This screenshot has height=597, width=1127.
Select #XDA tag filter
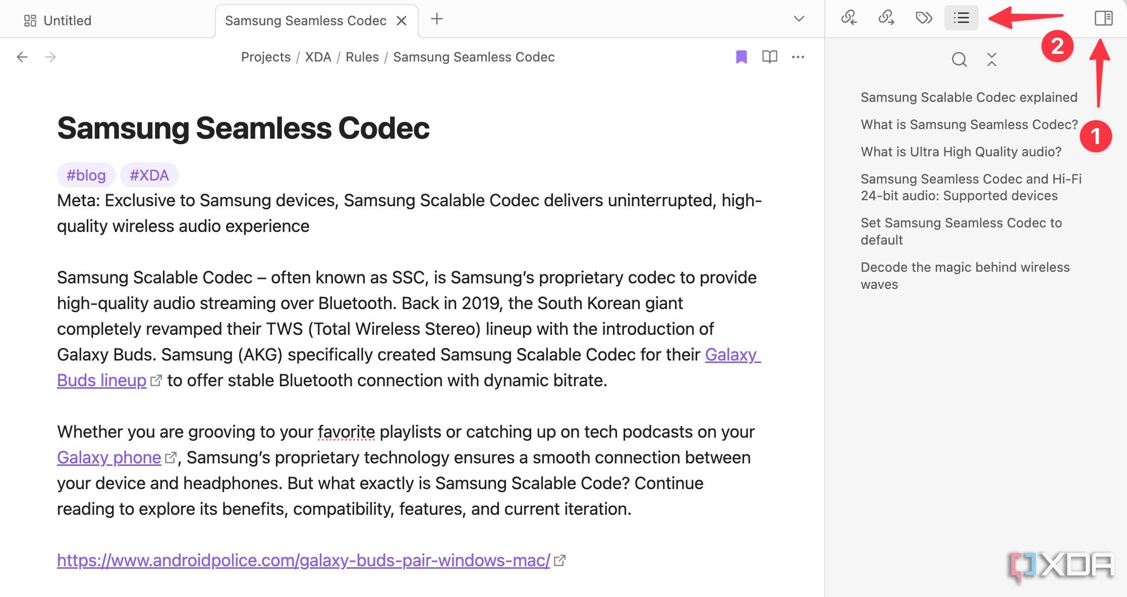(x=149, y=174)
